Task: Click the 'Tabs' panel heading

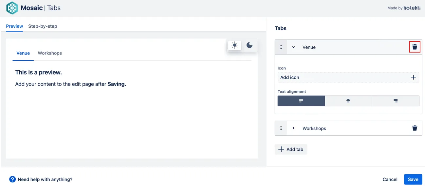Action: [281, 28]
